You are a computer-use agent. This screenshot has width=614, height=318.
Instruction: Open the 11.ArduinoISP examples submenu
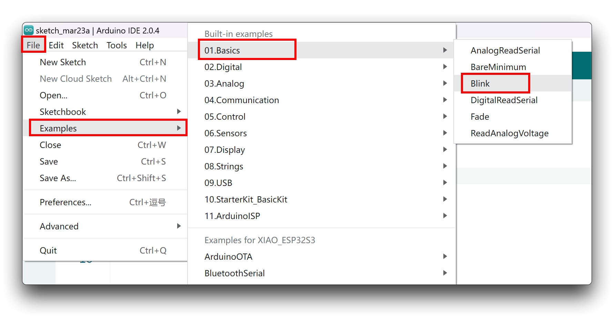tap(322, 216)
